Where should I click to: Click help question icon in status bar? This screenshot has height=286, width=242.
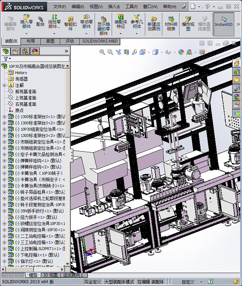[210, 281]
